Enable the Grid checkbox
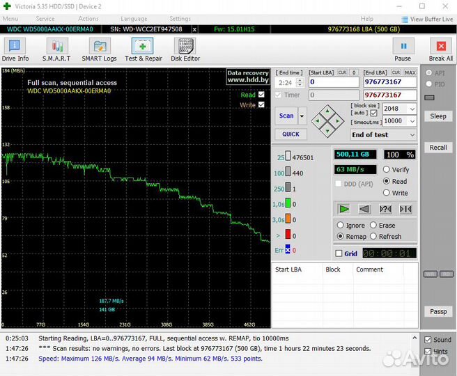 (x=339, y=254)
